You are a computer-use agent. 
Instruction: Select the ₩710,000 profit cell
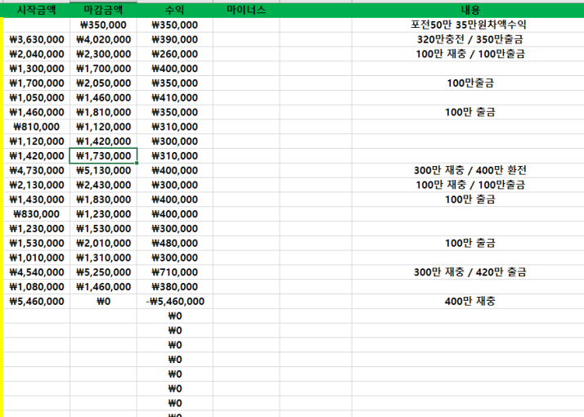[x=174, y=271]
